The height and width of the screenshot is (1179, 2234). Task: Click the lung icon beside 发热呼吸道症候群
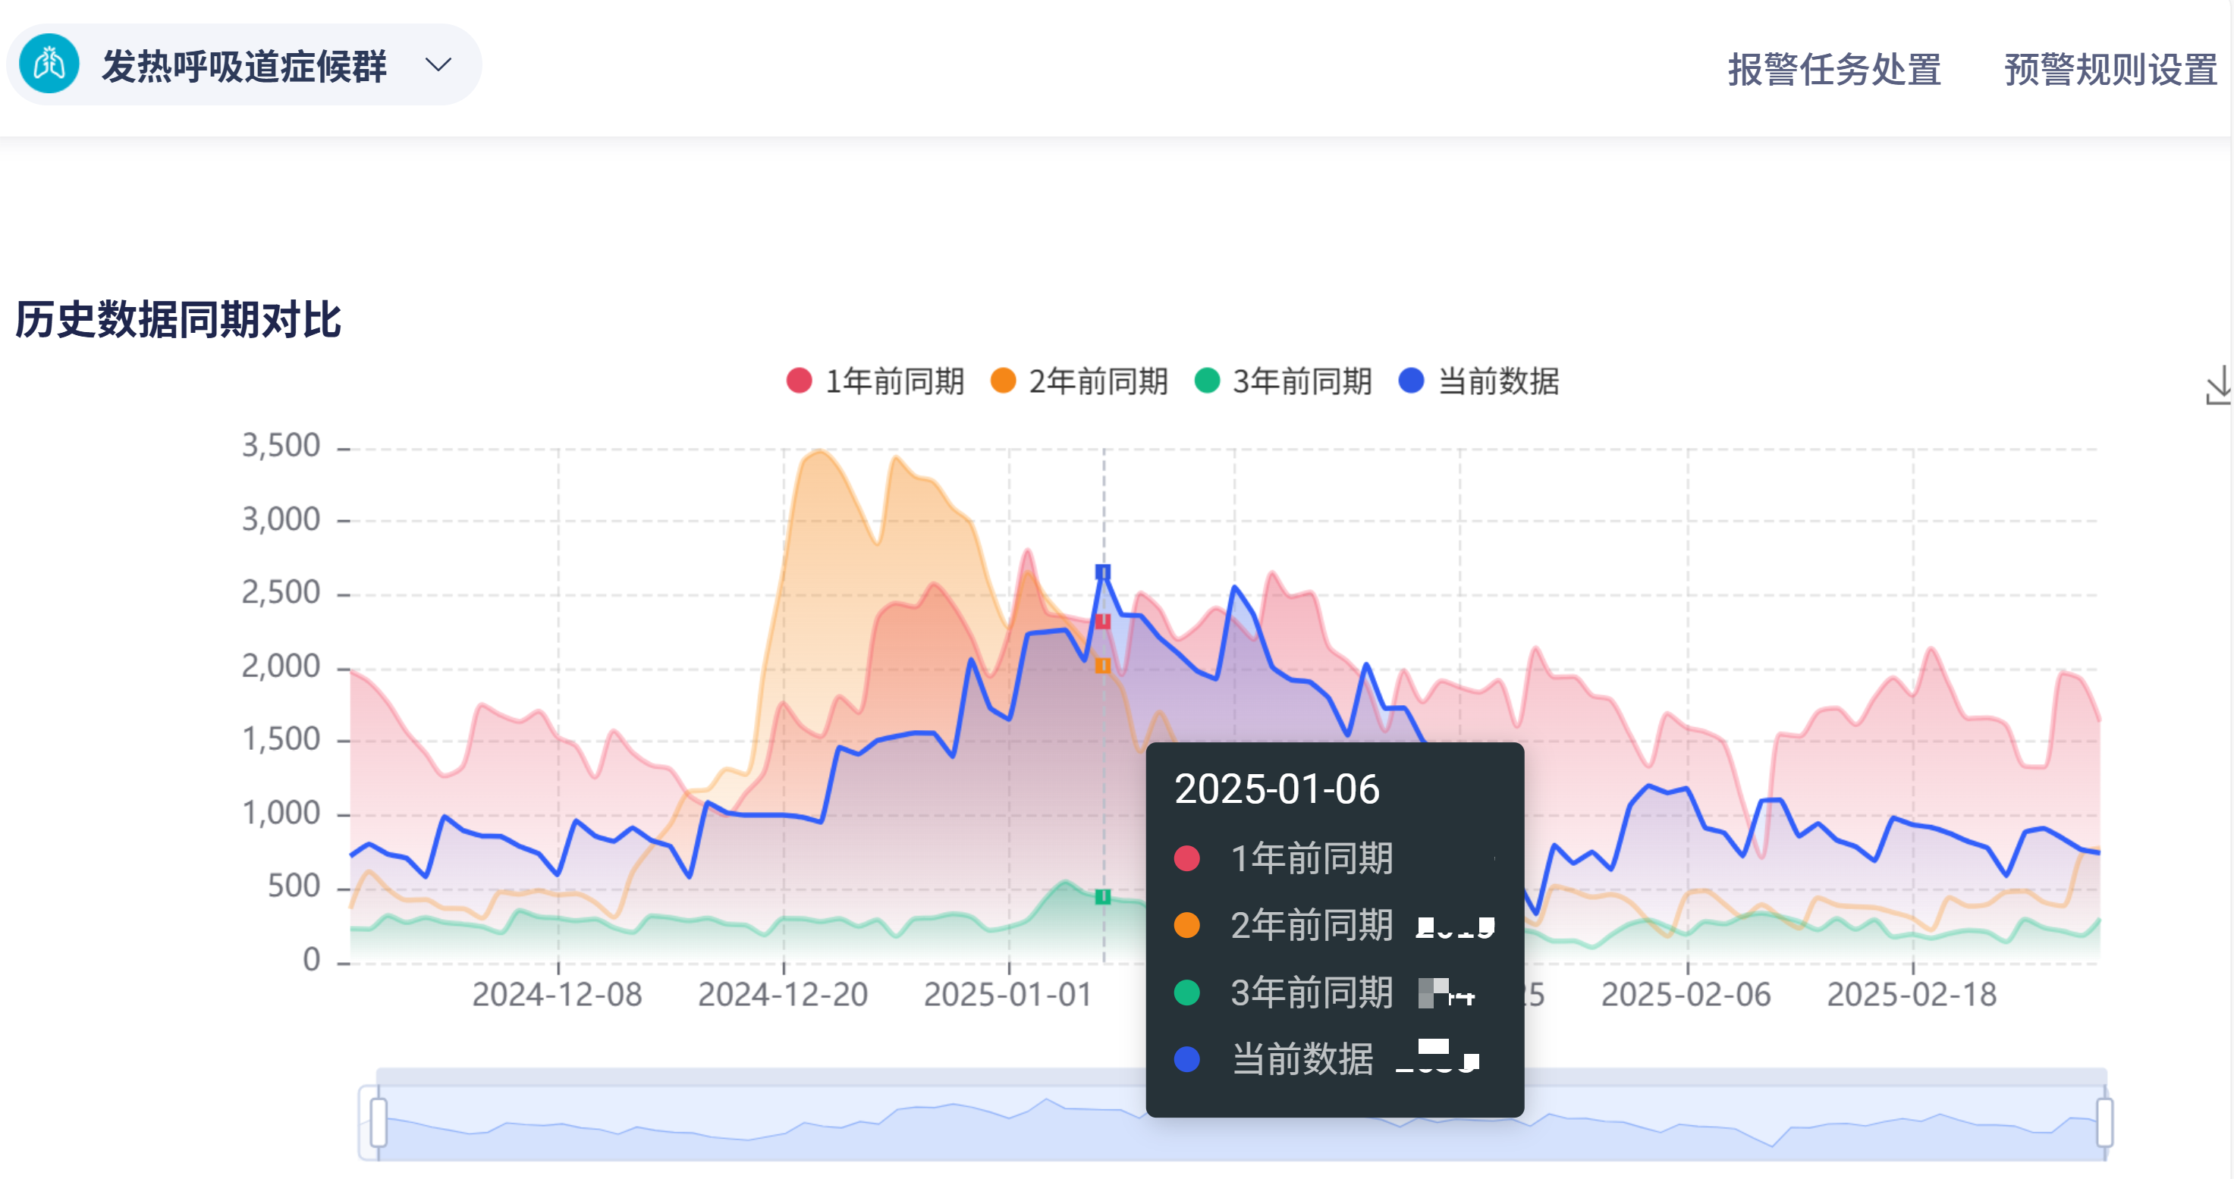(x=49, y=64)
